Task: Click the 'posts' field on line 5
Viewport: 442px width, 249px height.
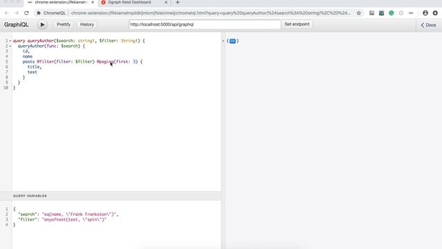Action: click(28, 62)
